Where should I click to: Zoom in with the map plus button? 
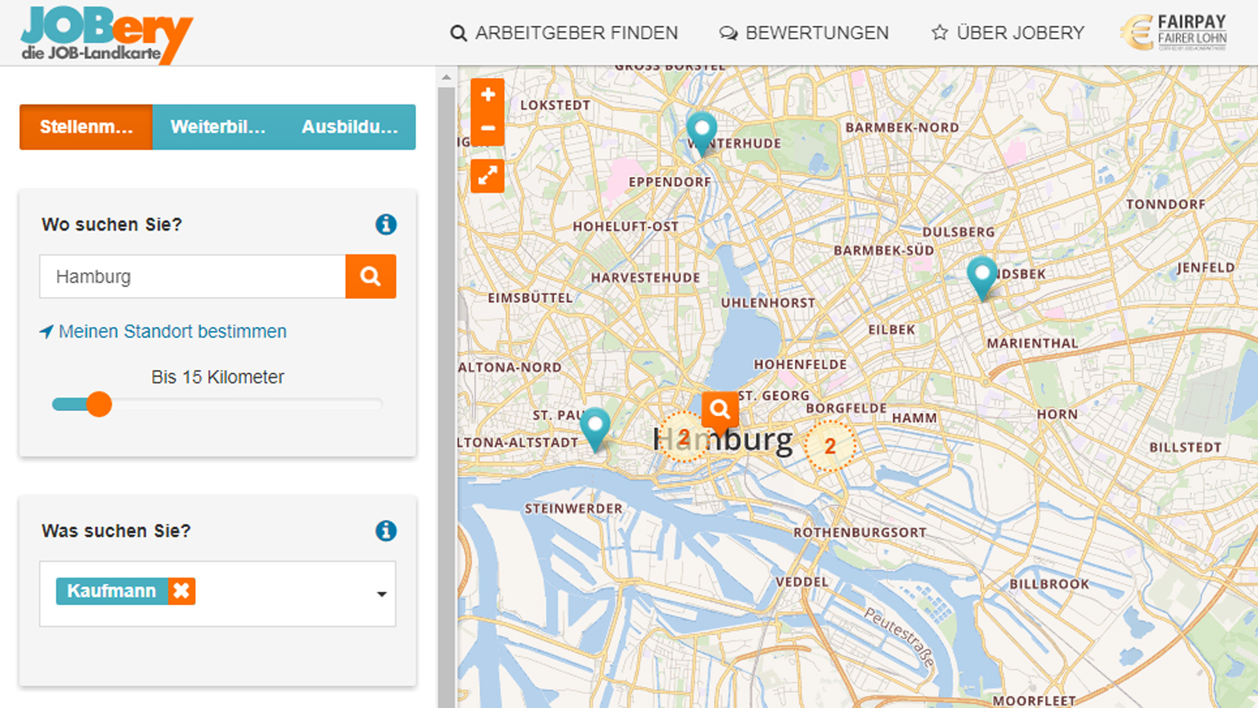(487, 95)
